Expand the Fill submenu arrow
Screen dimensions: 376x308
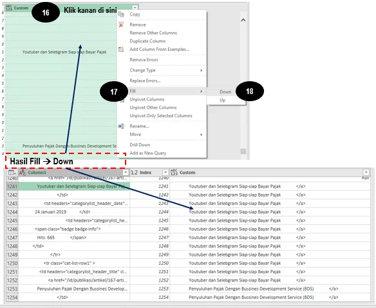(x=201, y=91)
